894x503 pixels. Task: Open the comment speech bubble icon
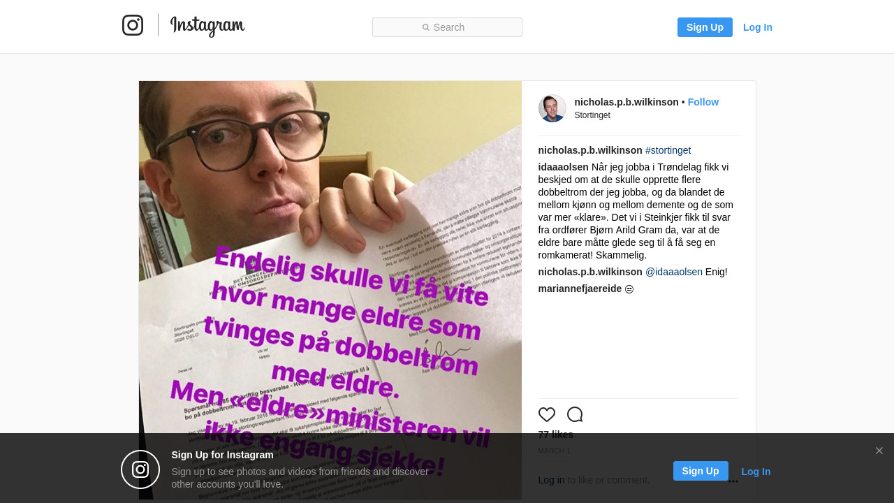(x=575, y=414)
